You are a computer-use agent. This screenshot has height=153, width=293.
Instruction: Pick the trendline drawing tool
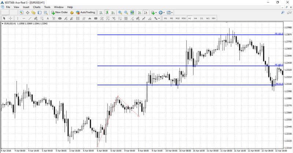(x=30, y=18)
